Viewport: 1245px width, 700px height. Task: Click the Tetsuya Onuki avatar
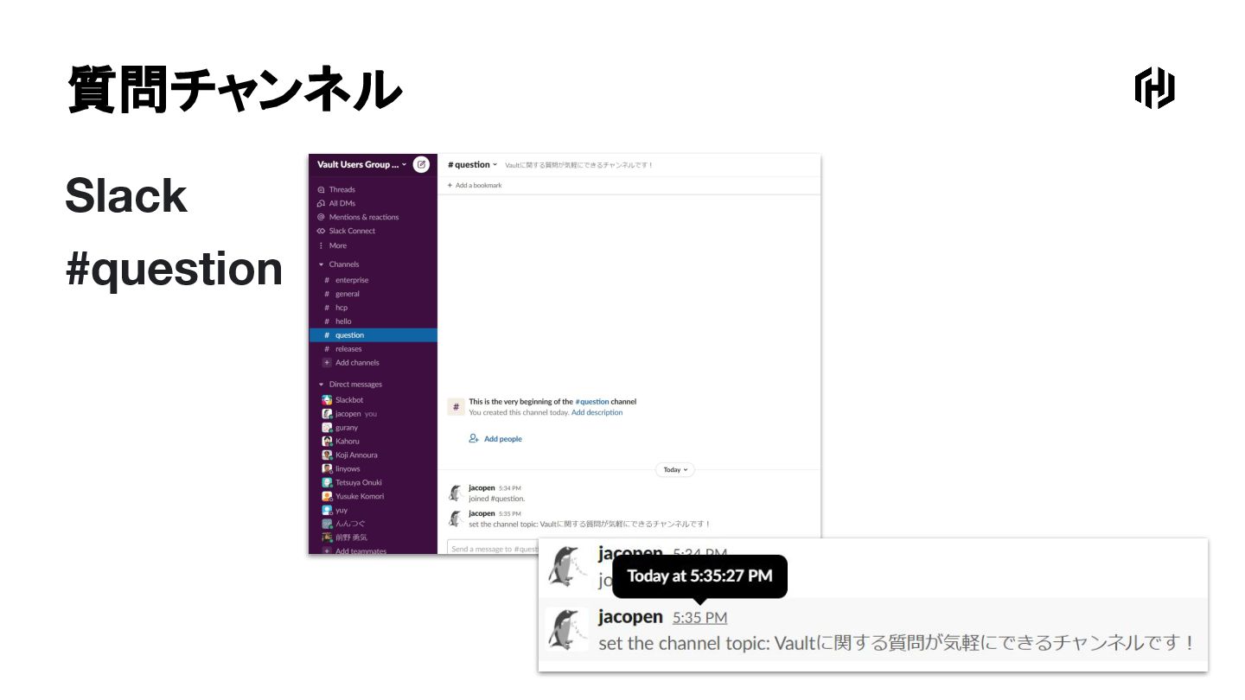click(327, 483)
